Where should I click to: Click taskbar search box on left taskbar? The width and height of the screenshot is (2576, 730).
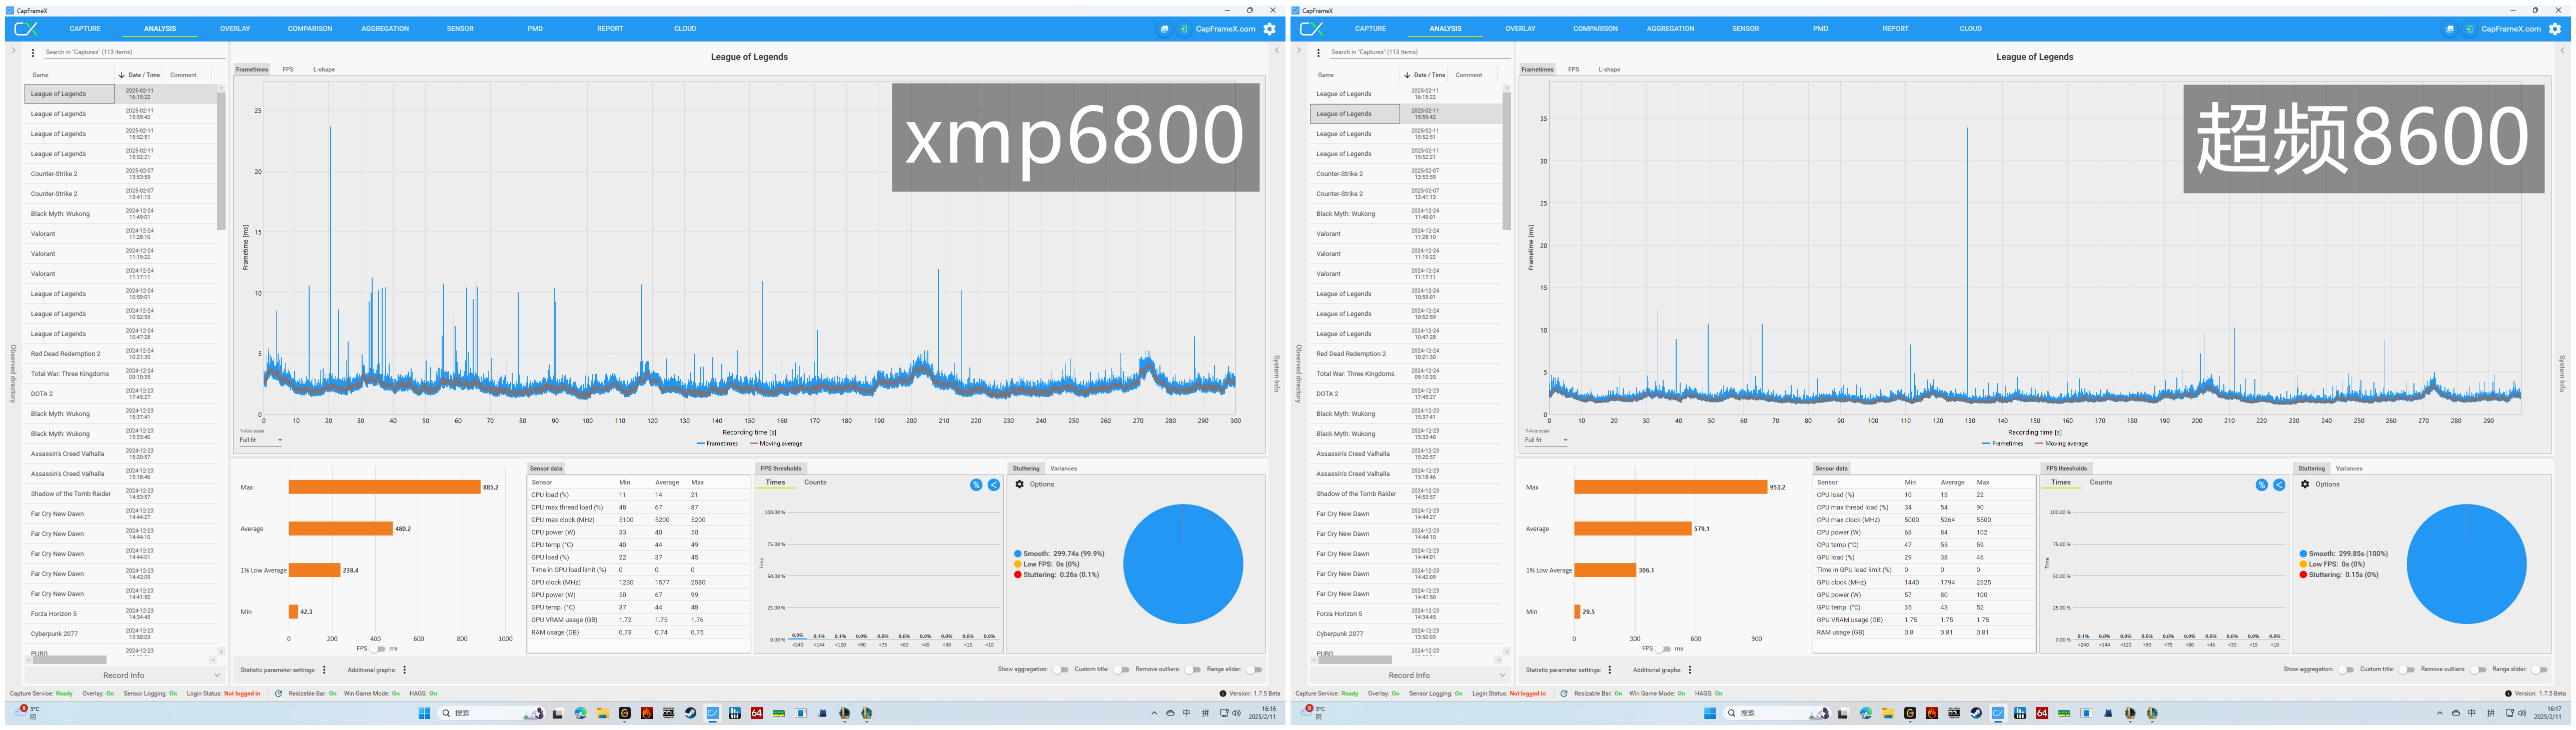(x=491, y=713)
